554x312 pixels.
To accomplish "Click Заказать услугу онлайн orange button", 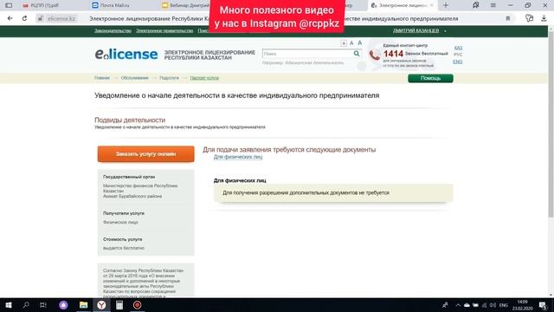I will pos(146,154).
